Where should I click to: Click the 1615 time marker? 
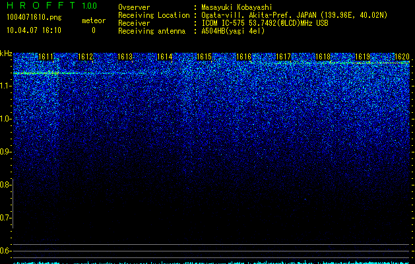[204, 57]
